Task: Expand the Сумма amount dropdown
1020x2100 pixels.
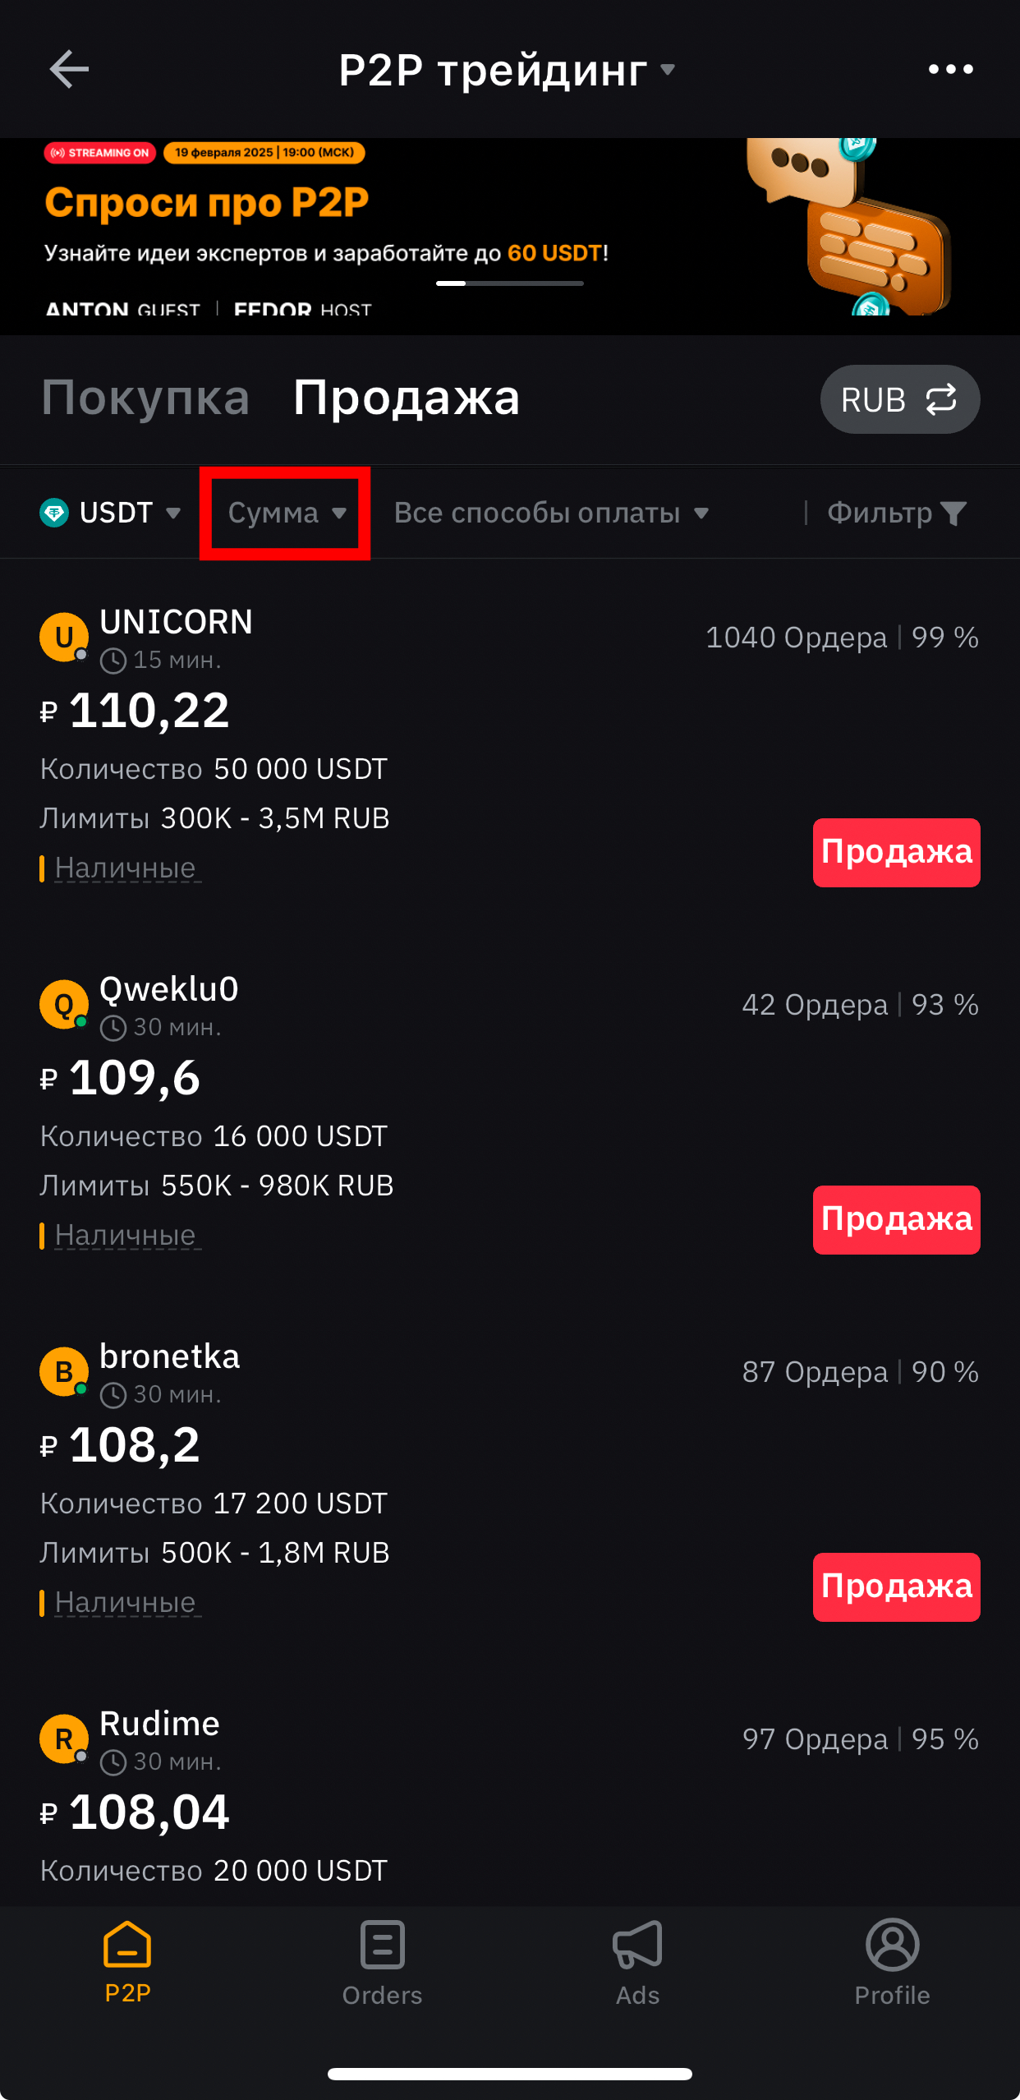Action: point(287,513)
